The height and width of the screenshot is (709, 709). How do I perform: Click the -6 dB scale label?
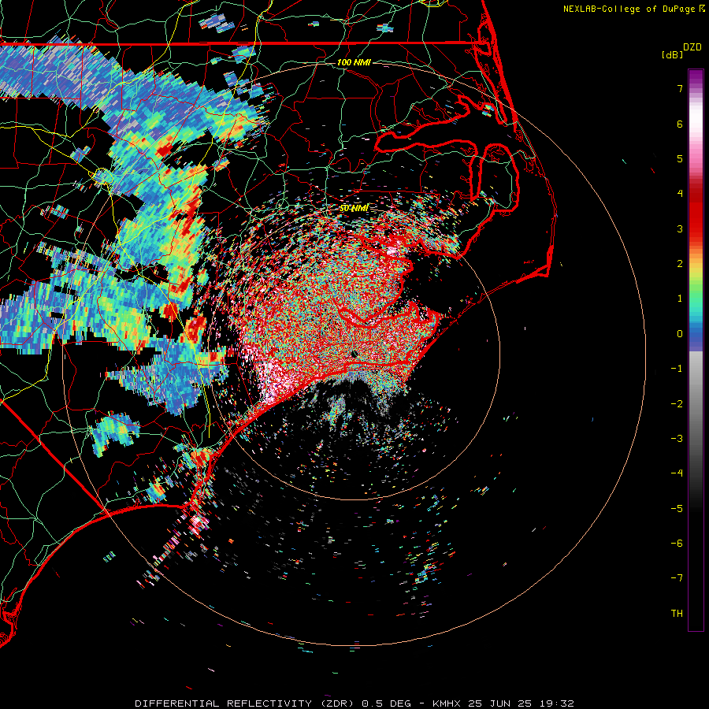click(677, 544)
